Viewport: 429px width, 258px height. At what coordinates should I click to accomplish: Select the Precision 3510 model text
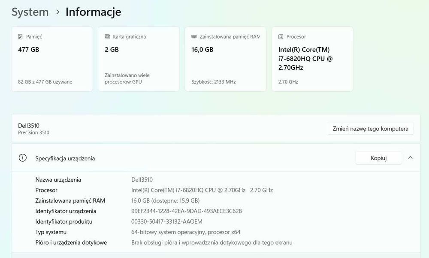click(x=33, y=132)
